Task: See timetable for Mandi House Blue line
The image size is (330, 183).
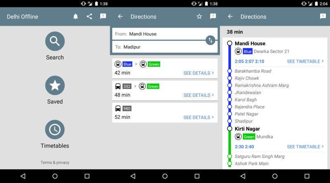Action: click(305, 61)
